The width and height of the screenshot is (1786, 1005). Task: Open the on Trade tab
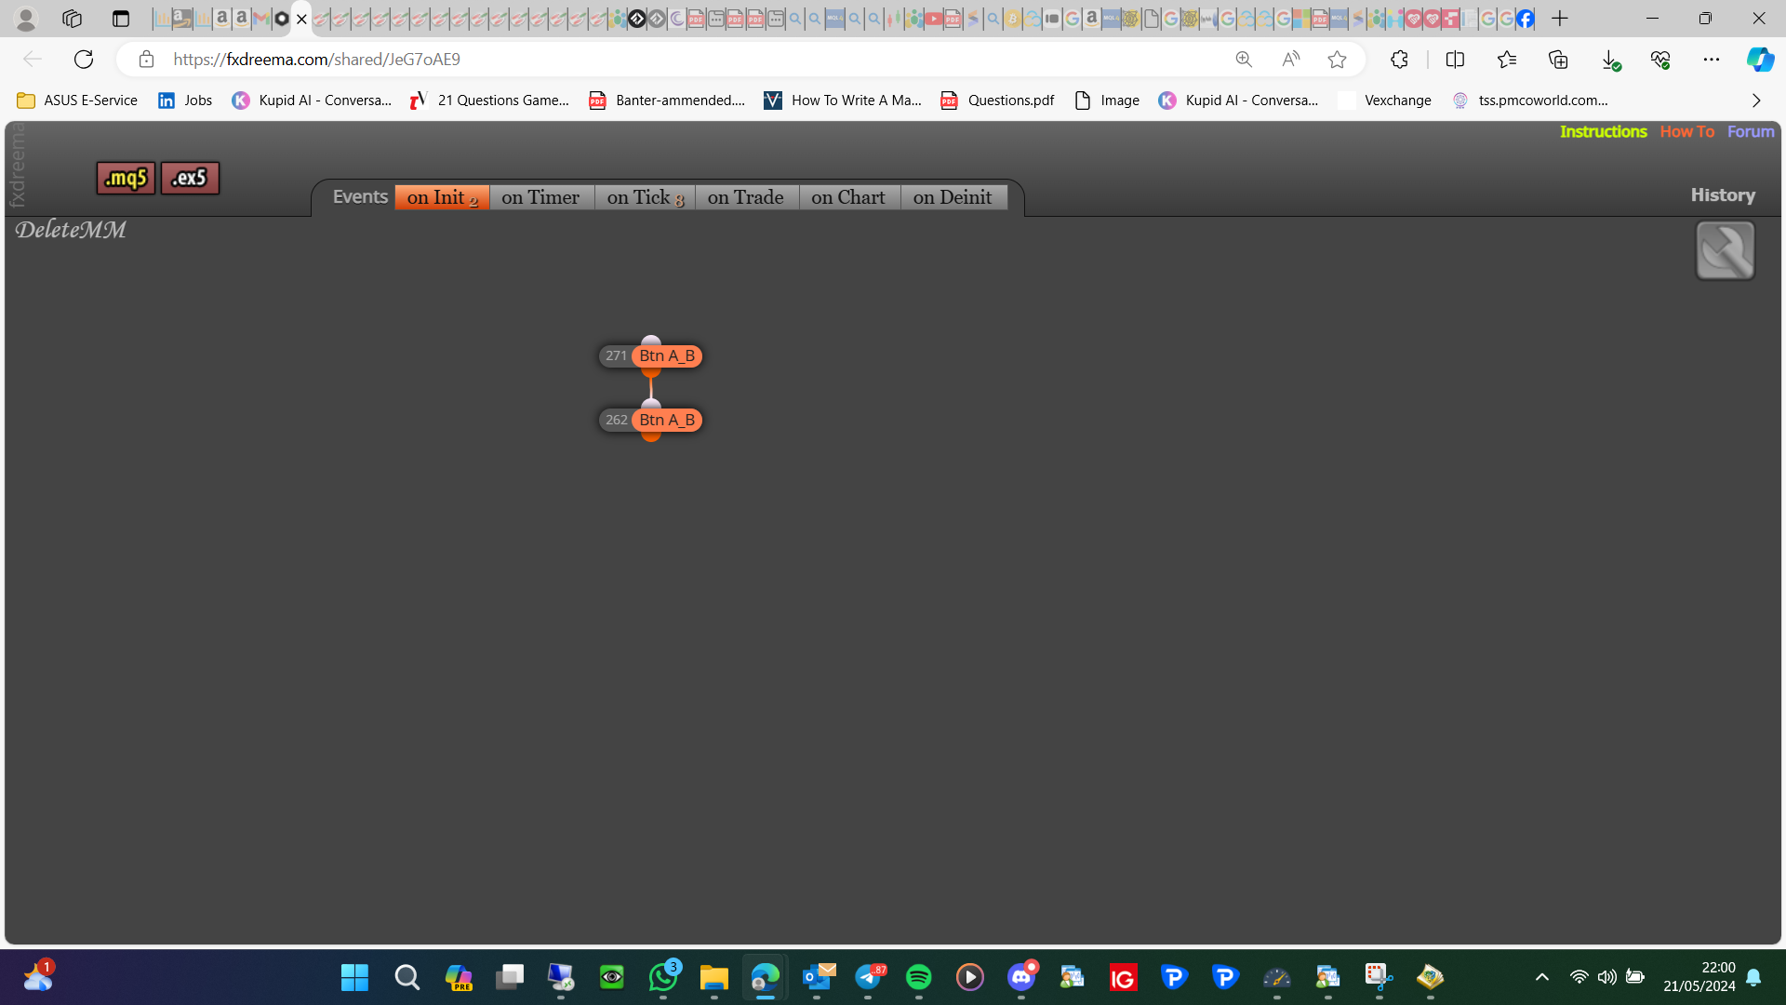point(746,197)
